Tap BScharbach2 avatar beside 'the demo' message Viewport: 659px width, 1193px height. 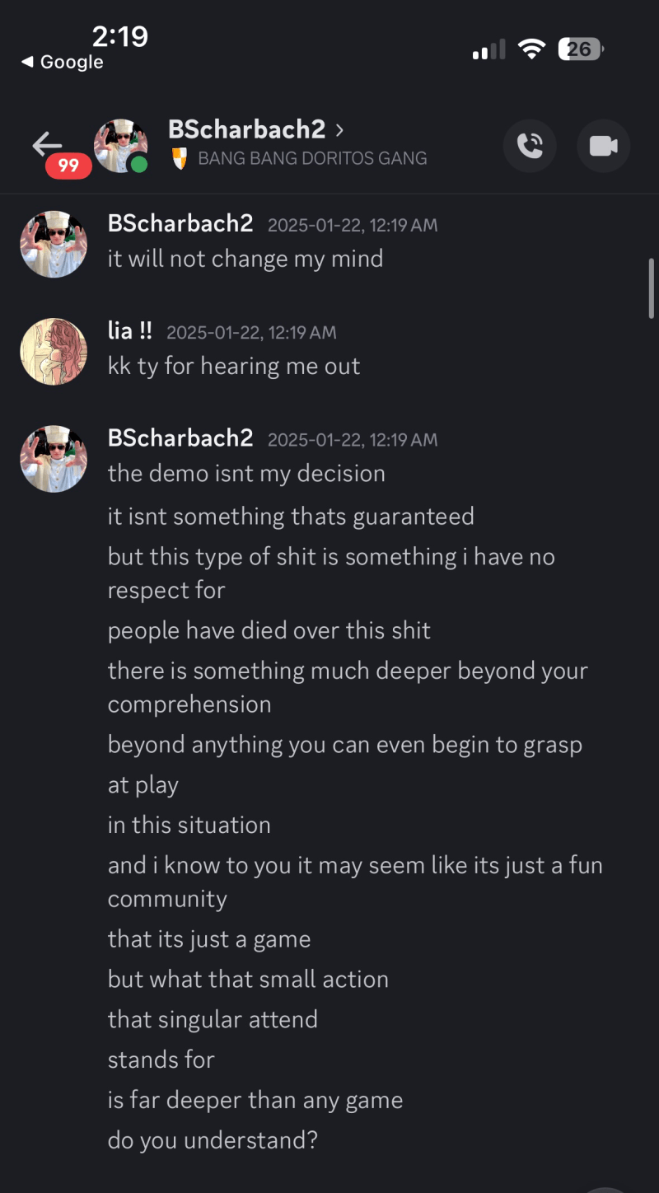click(x=54, y=458)
